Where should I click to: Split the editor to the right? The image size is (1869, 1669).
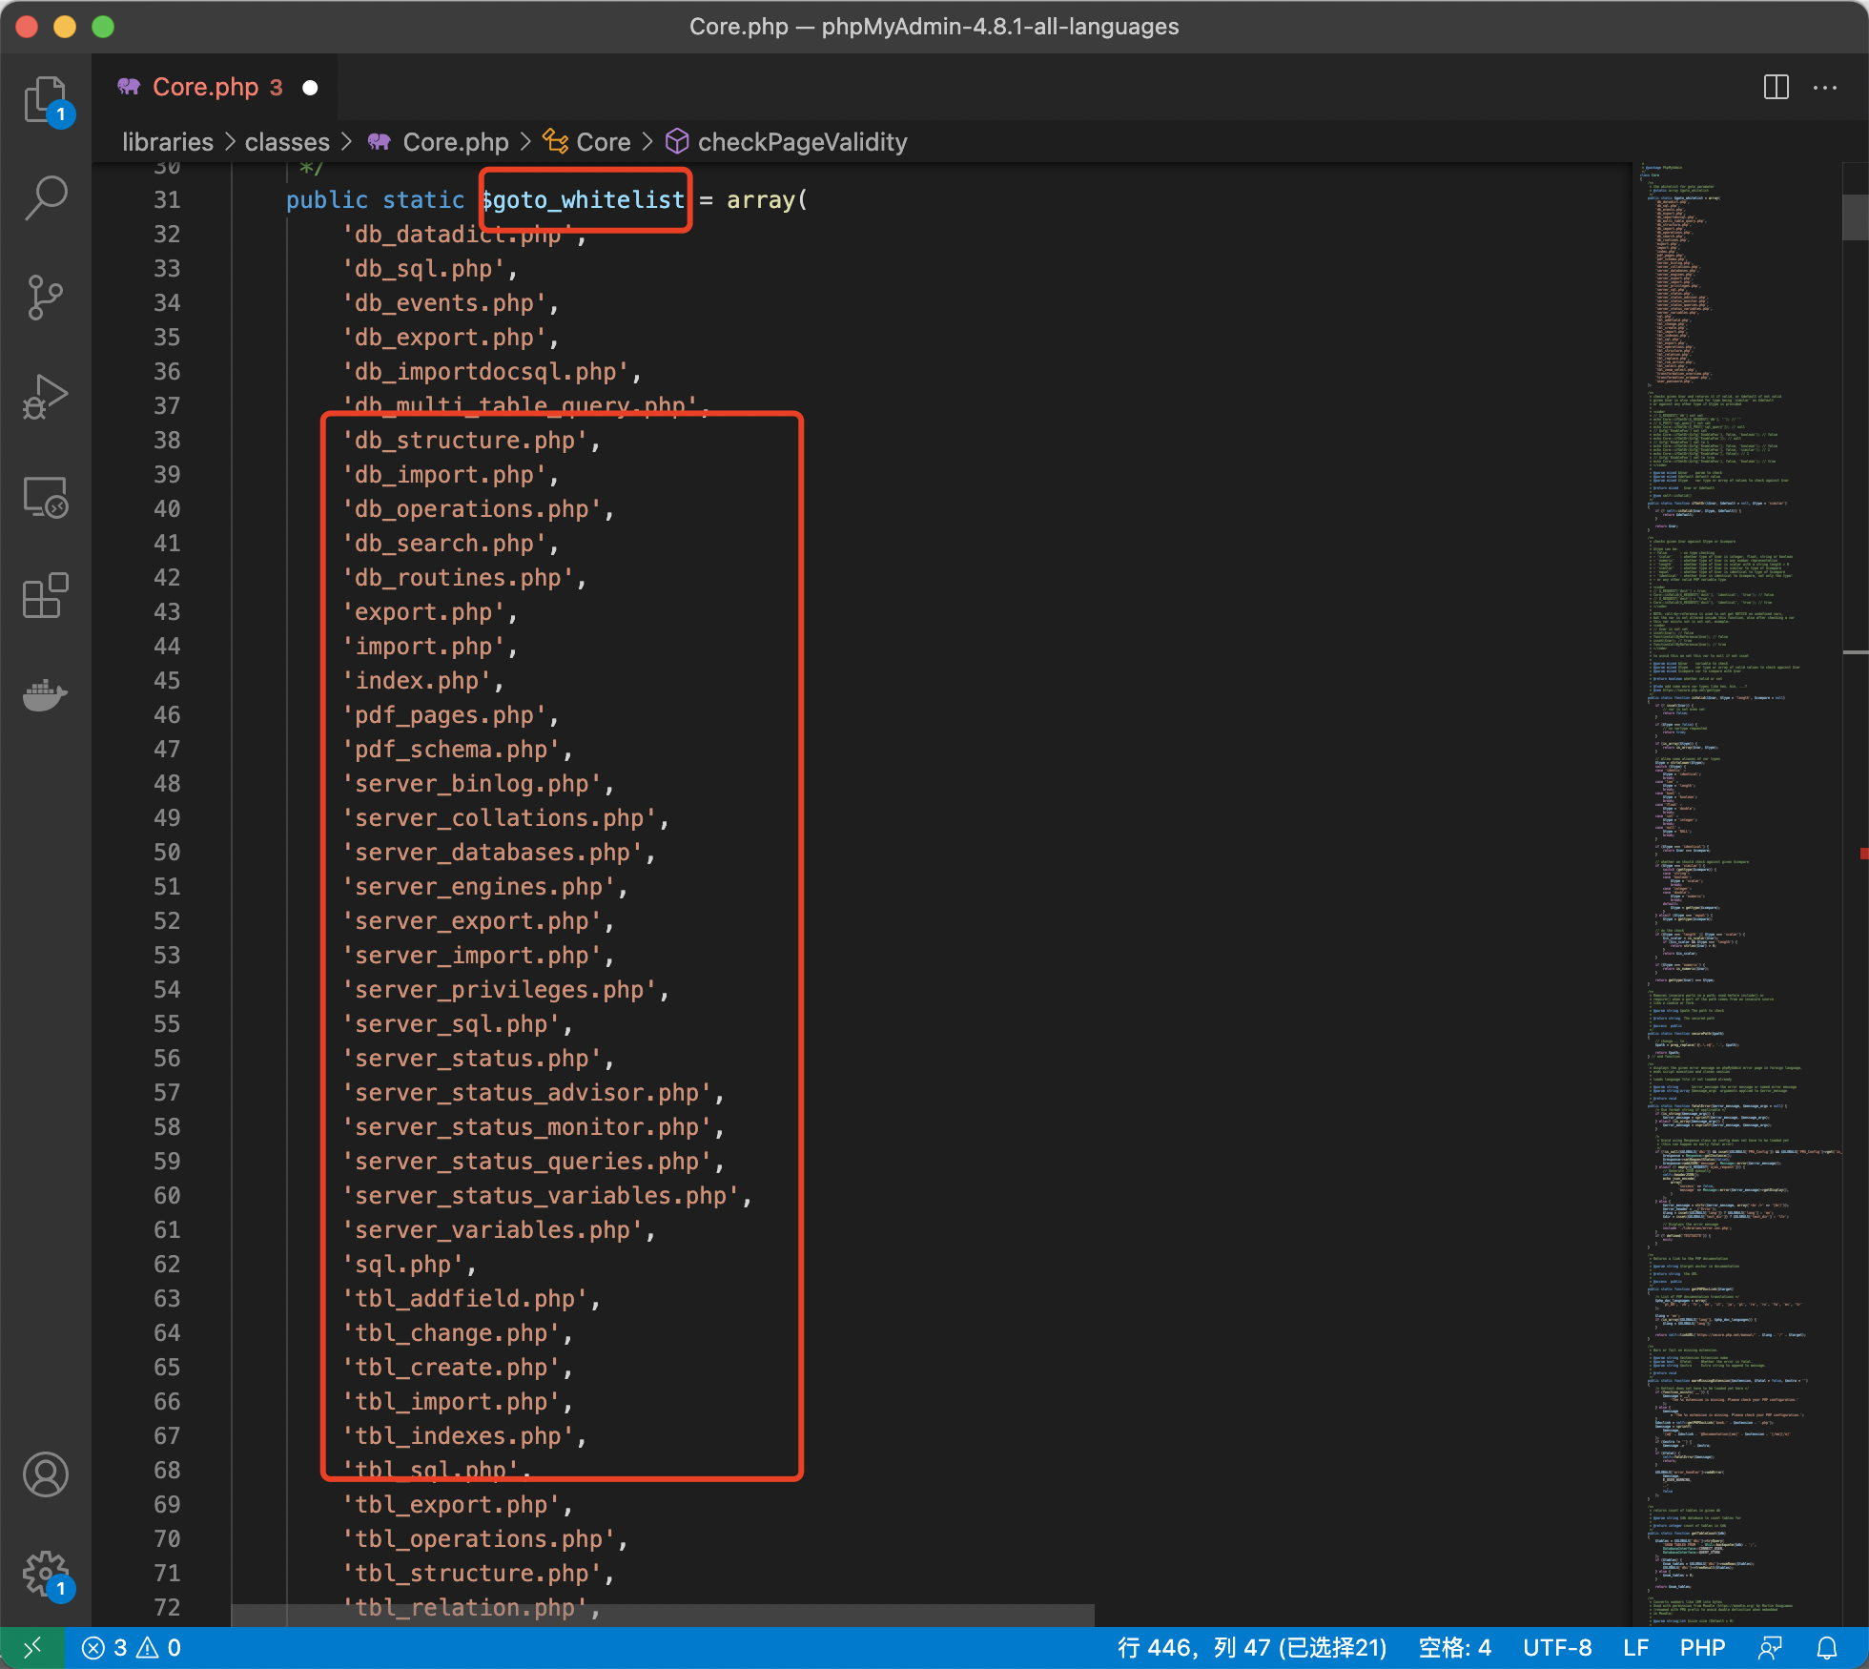click(x=1776, y=88)
